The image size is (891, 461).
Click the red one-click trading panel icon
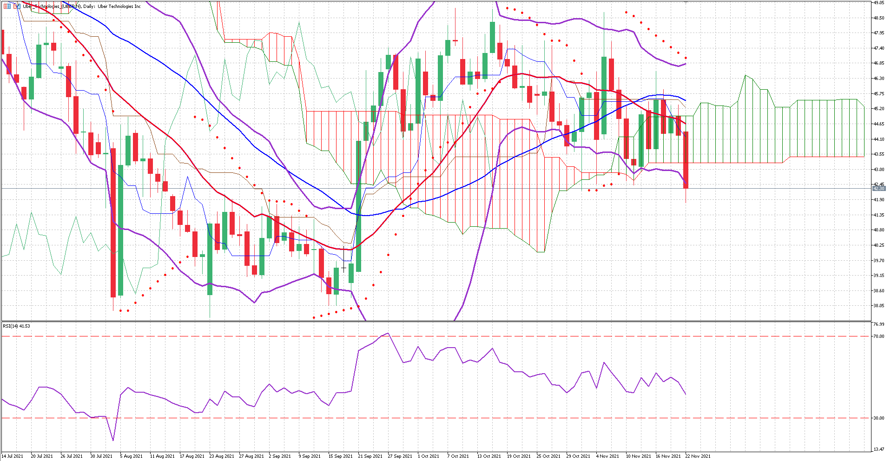(7, 6)
